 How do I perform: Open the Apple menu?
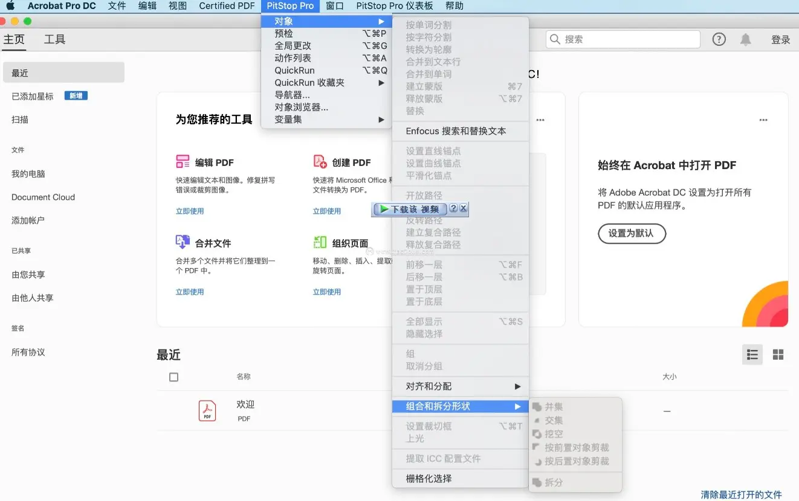click(x=10, y=6)
